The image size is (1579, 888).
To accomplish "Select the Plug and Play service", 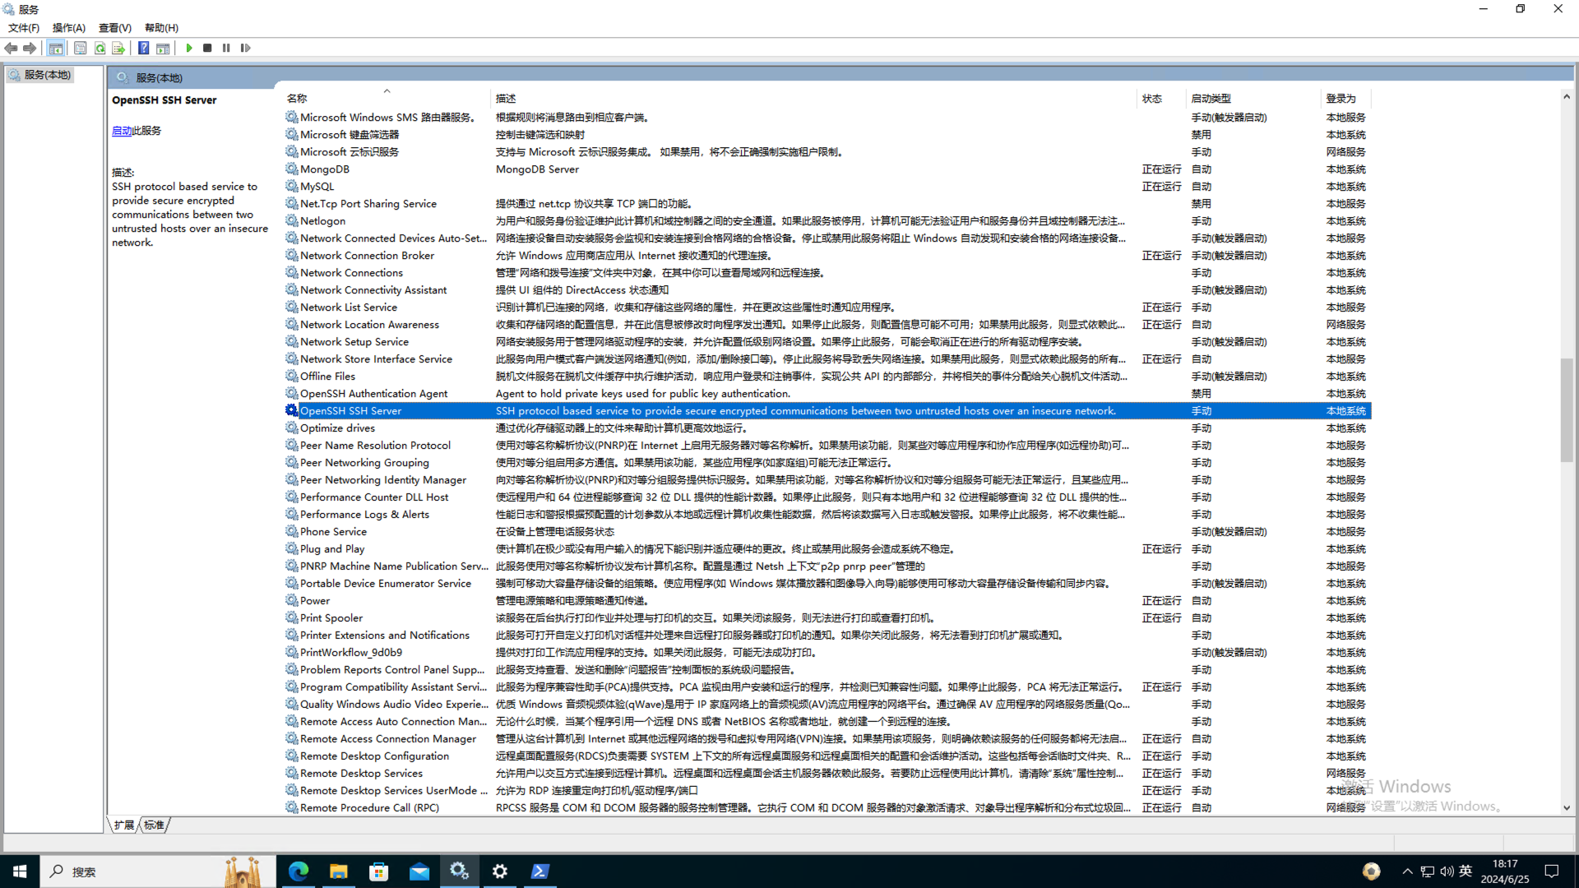I will point(827,549).
